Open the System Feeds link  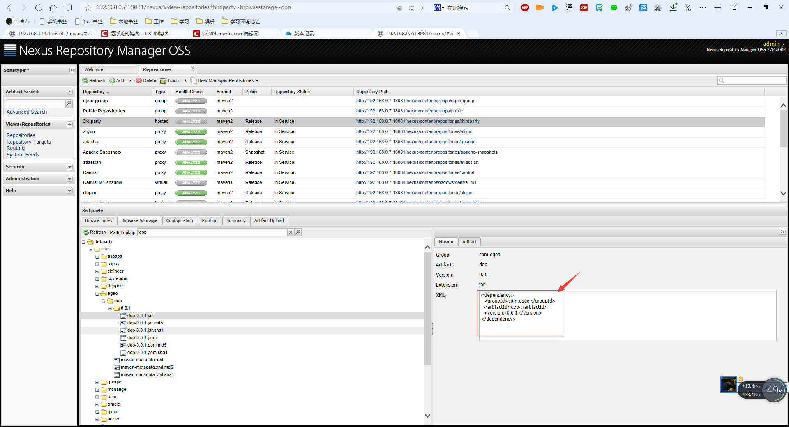23,155
